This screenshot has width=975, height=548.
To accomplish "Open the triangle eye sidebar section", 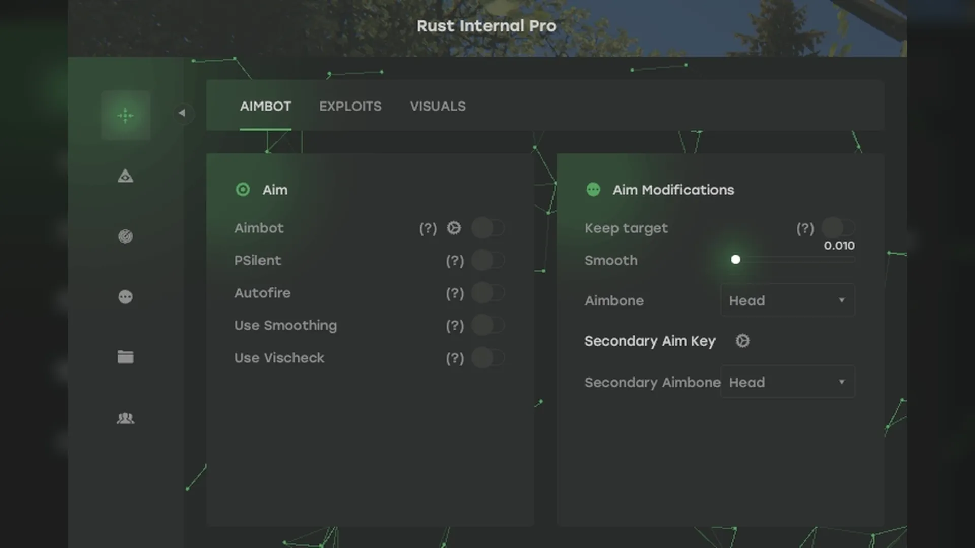I will click(125, 176).
